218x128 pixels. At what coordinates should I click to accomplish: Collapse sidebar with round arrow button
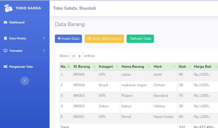point(25,81)
